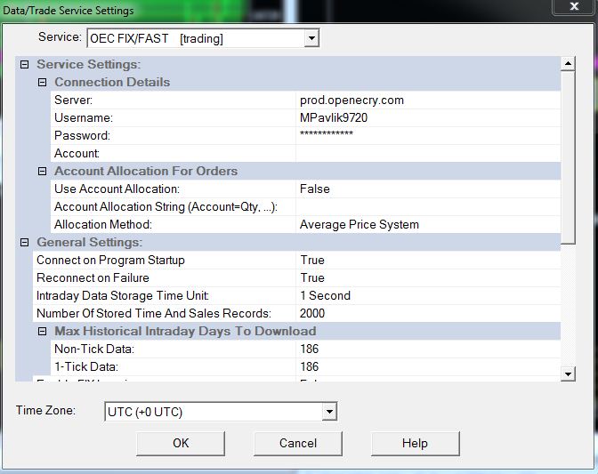
Task: Change Intraday Data Storage Time Unit 1 Second
Action: pos(428,295)
